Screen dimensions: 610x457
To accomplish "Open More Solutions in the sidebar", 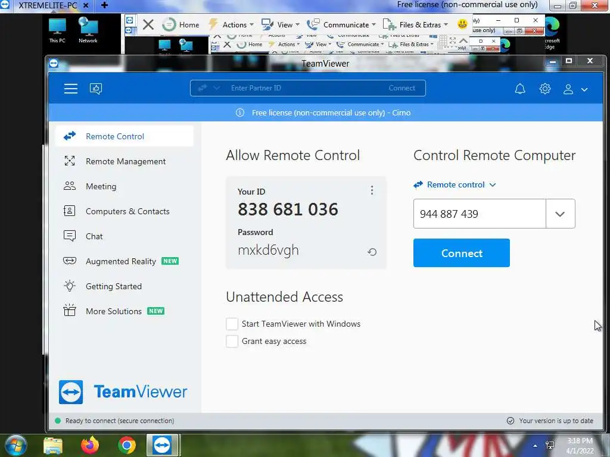I will (x=125, y=311).
